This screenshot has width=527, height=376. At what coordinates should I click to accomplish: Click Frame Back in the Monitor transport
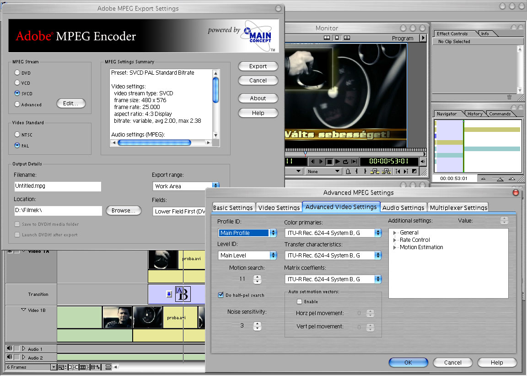pos(312,162)
